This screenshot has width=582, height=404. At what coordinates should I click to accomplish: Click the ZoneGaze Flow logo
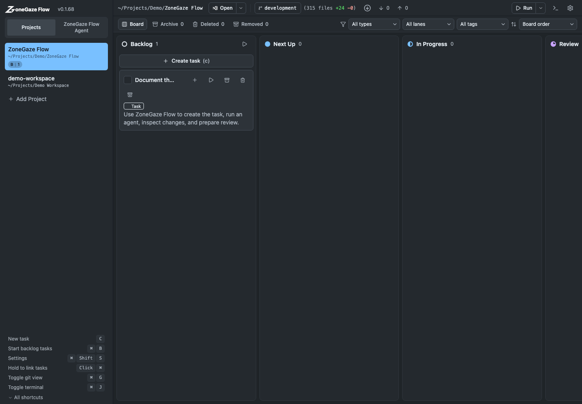point(27,9)
